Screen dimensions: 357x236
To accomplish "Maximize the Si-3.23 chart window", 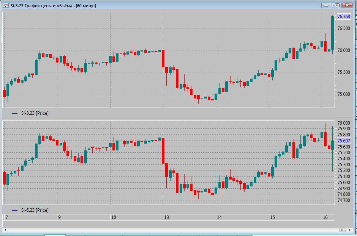I will coord(337,5).
